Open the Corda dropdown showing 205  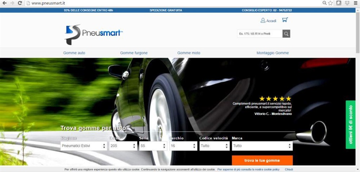pyautogui.click(x=123, y=146)
